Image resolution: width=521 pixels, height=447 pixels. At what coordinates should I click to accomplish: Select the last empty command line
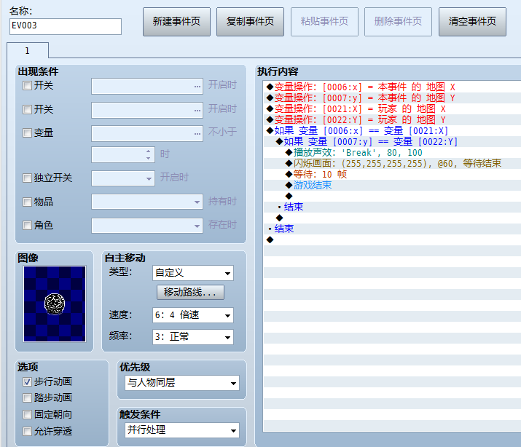(x=392, y=240)
